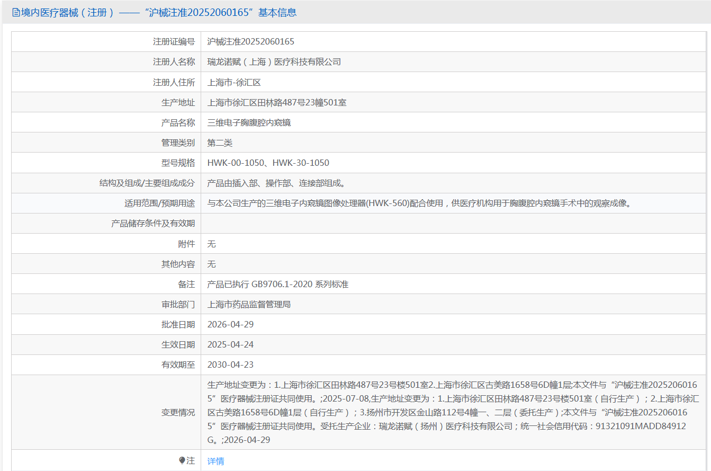
Task: Click the 结构及组成/主要组成成分 label
Action: pyautogui.click(x=147, y=183)
